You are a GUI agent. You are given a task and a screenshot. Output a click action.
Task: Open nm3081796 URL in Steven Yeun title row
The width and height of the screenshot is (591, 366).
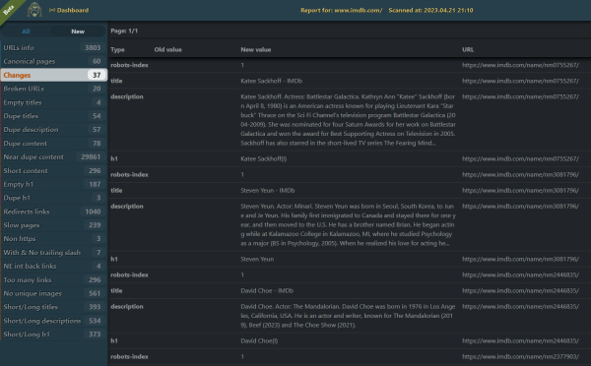tap(520, 191)
